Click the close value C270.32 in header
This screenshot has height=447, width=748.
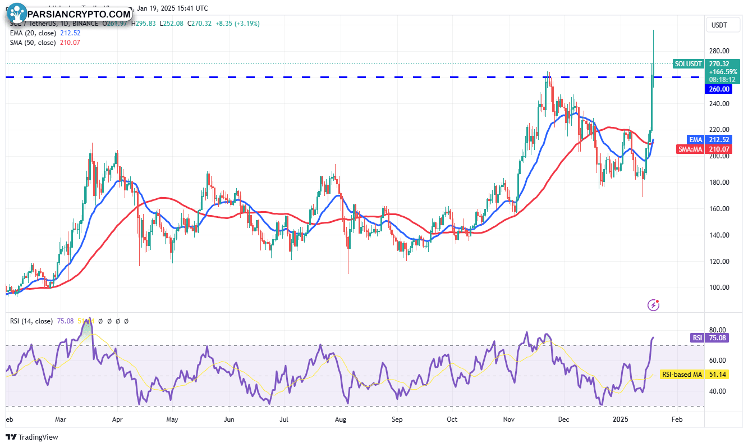coord(199,24)
